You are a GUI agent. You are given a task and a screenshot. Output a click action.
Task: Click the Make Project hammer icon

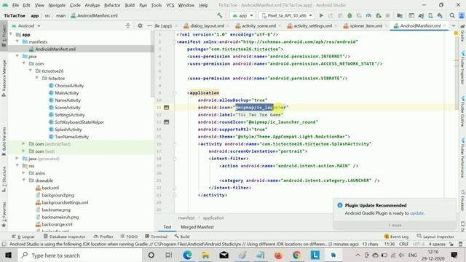[x=220, y=15]
